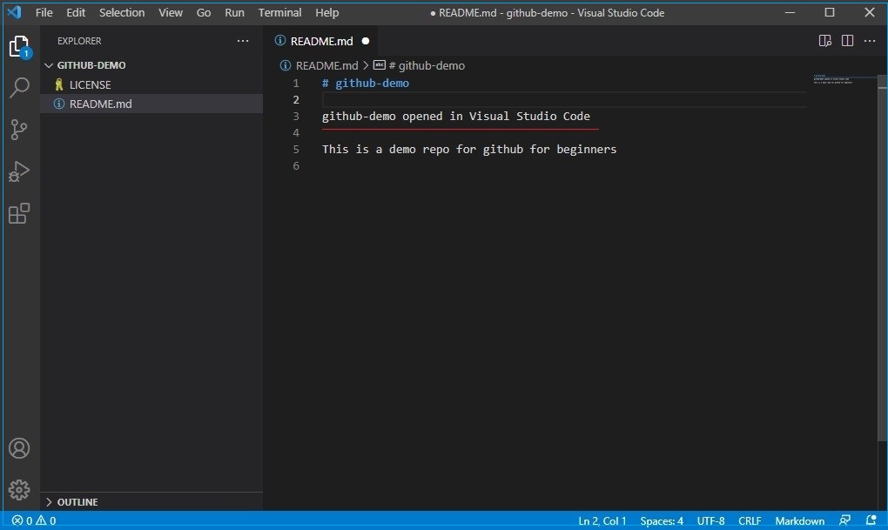Open Preview to the Side
This screenshot has height=530, width=888.
825,41
